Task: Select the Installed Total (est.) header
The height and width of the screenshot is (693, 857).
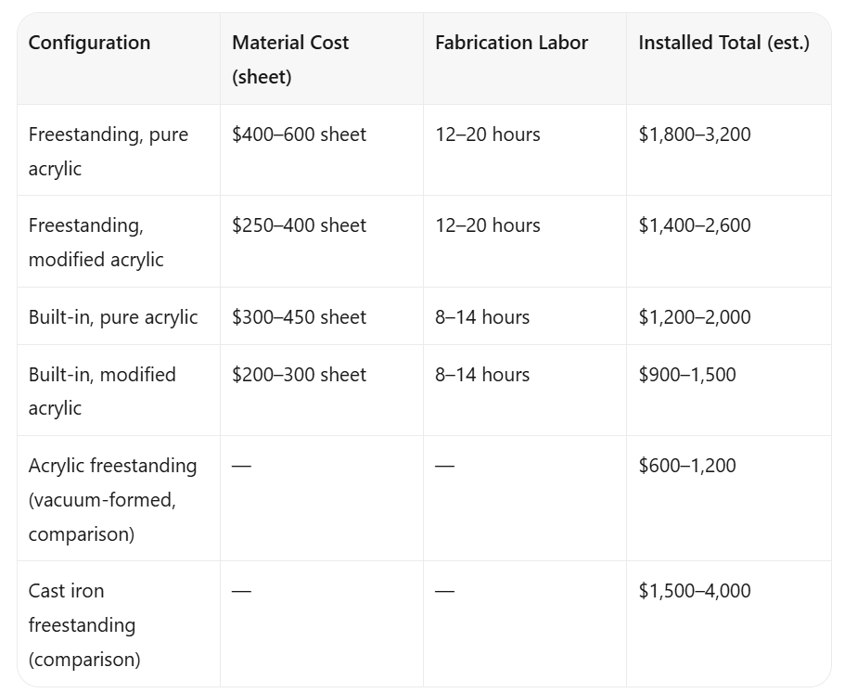Action: (x=723, y=43)
